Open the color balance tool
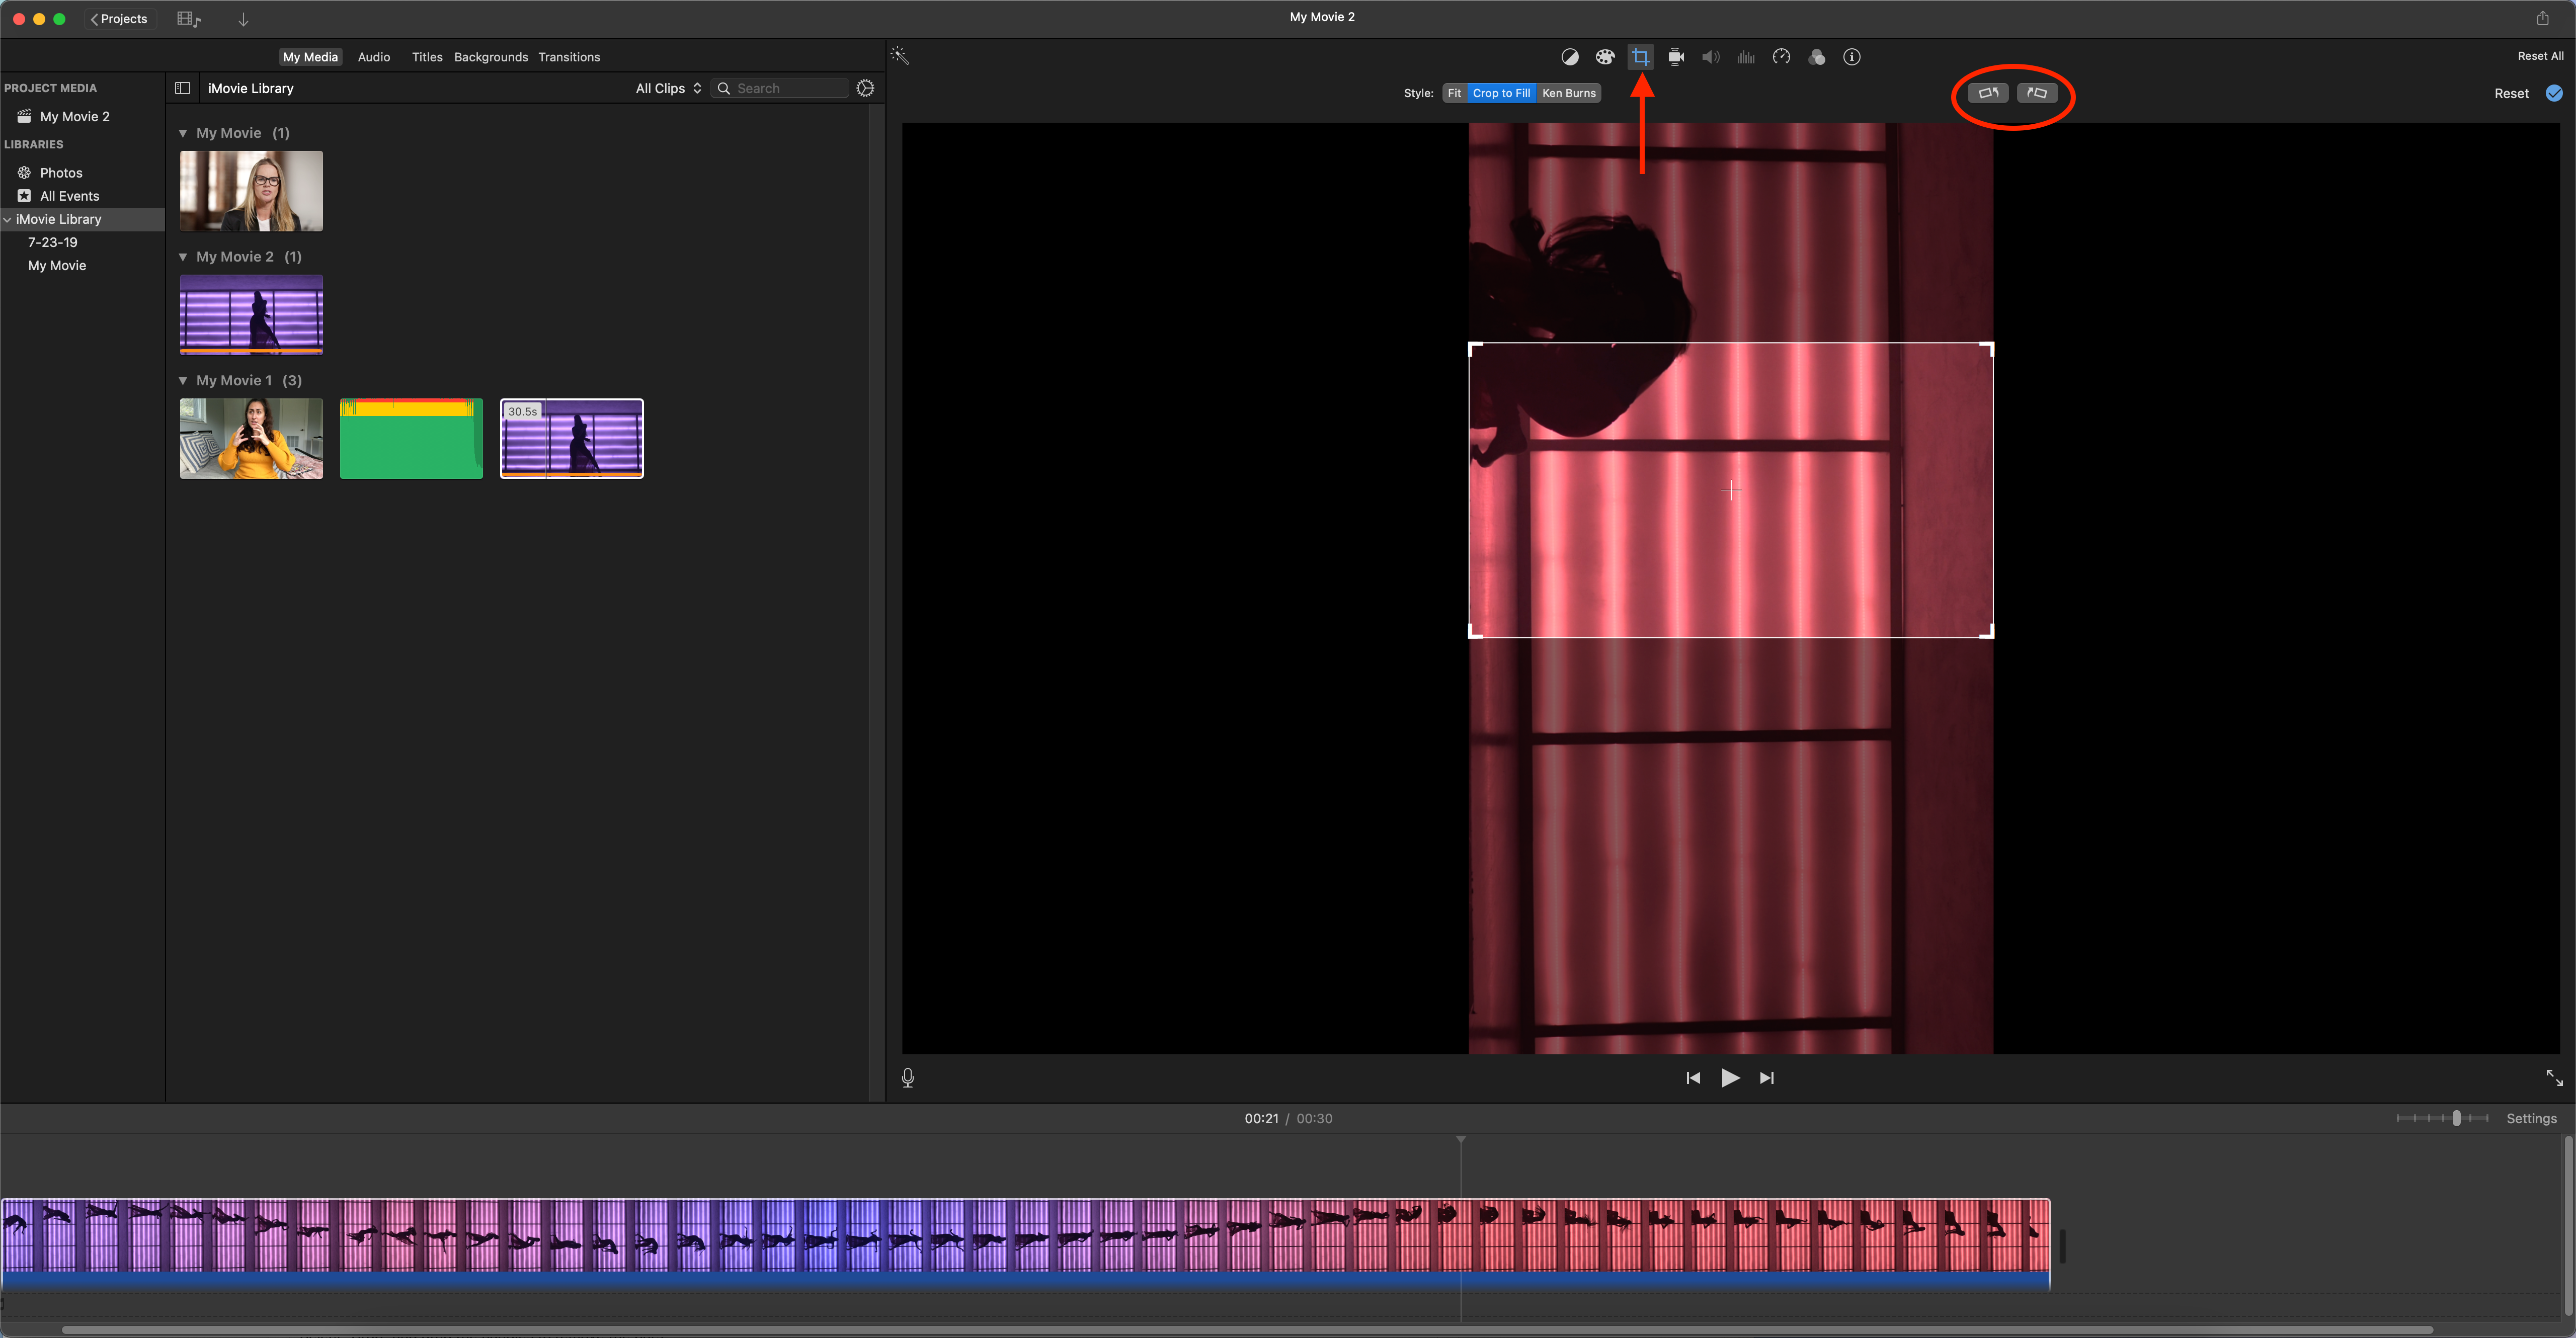The image size is (2576, 1338). coord(1570,57)
